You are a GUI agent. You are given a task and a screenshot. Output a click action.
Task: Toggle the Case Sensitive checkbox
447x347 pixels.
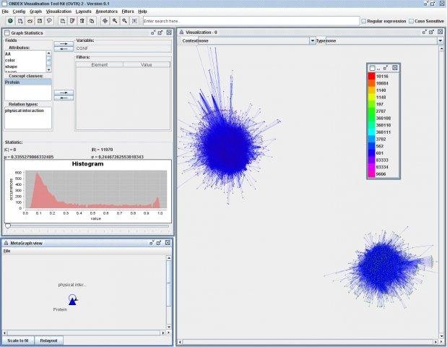point(411,21)
